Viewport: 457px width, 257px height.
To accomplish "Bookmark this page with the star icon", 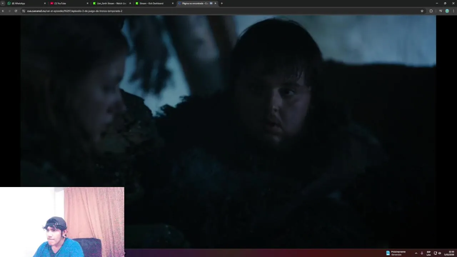I will coord(422,11).
